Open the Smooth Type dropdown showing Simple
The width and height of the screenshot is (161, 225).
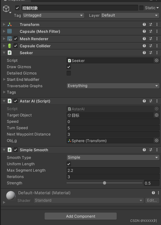click(113, 157)
